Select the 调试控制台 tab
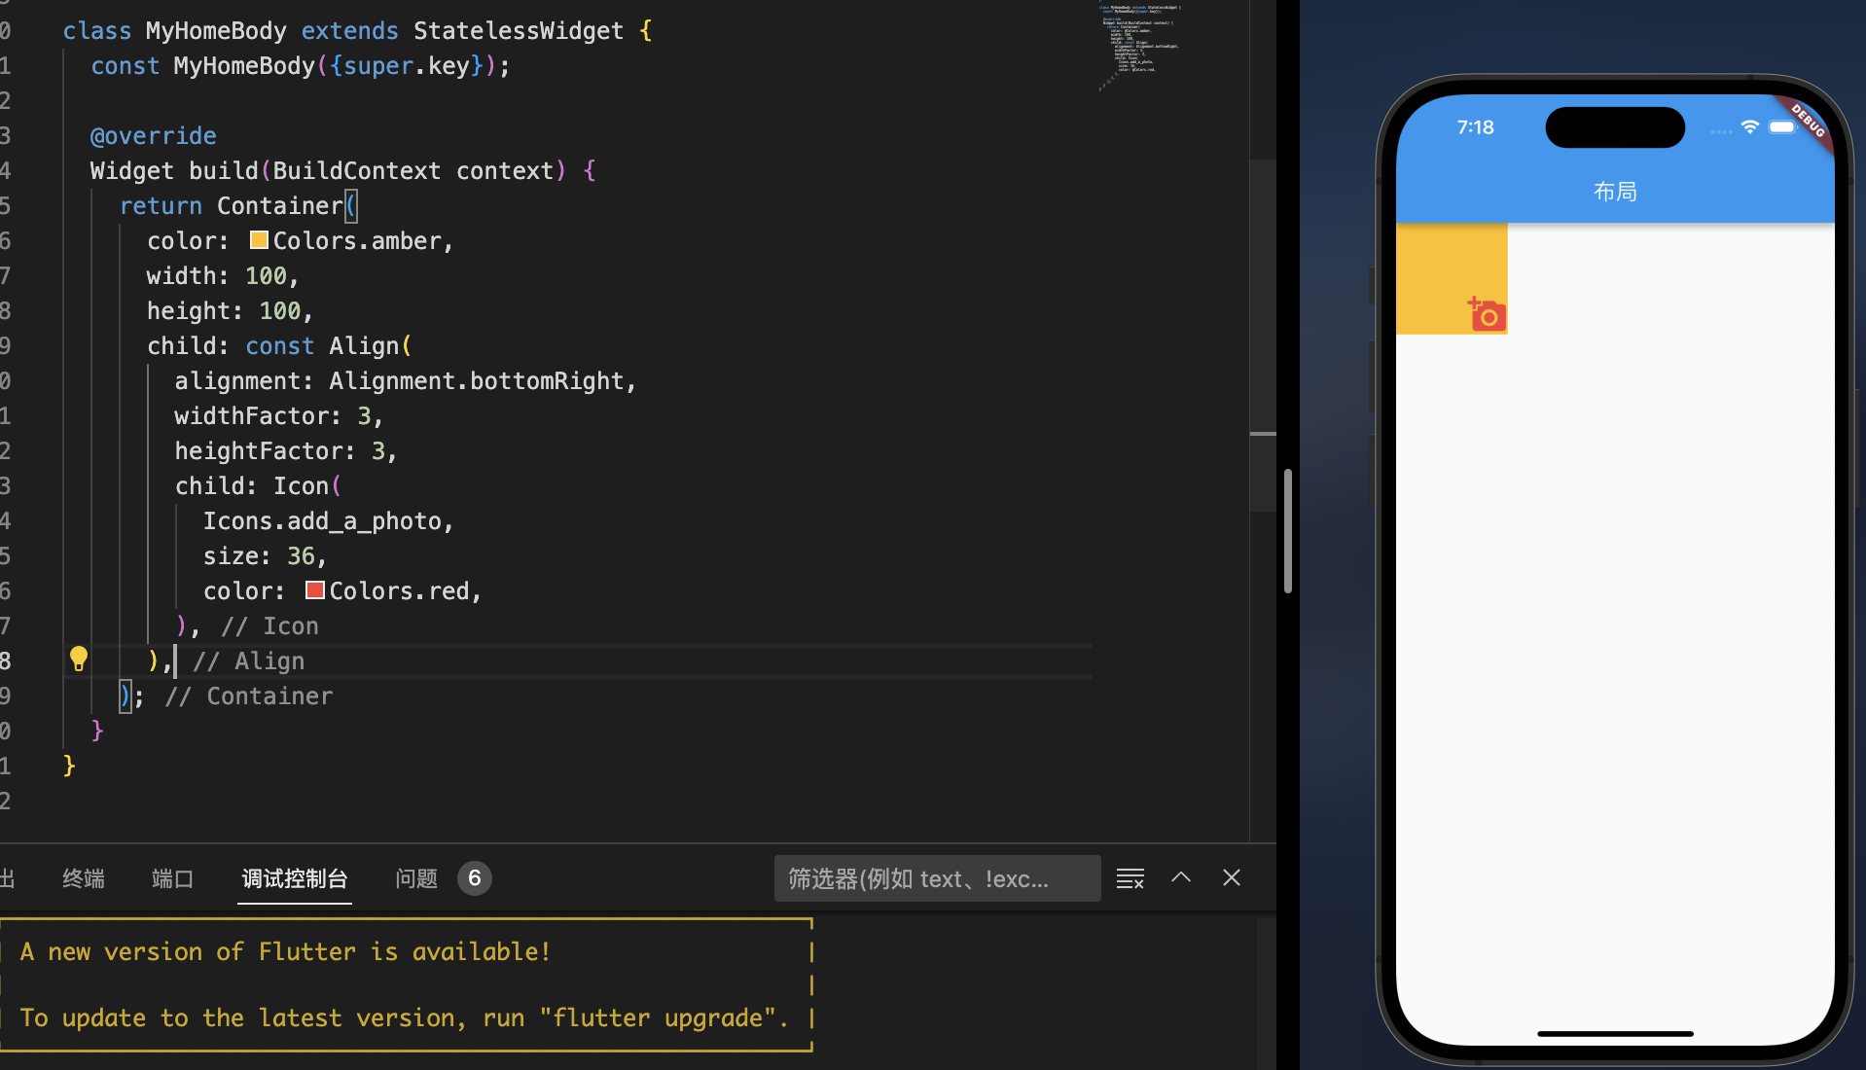 tap(295, 878)
